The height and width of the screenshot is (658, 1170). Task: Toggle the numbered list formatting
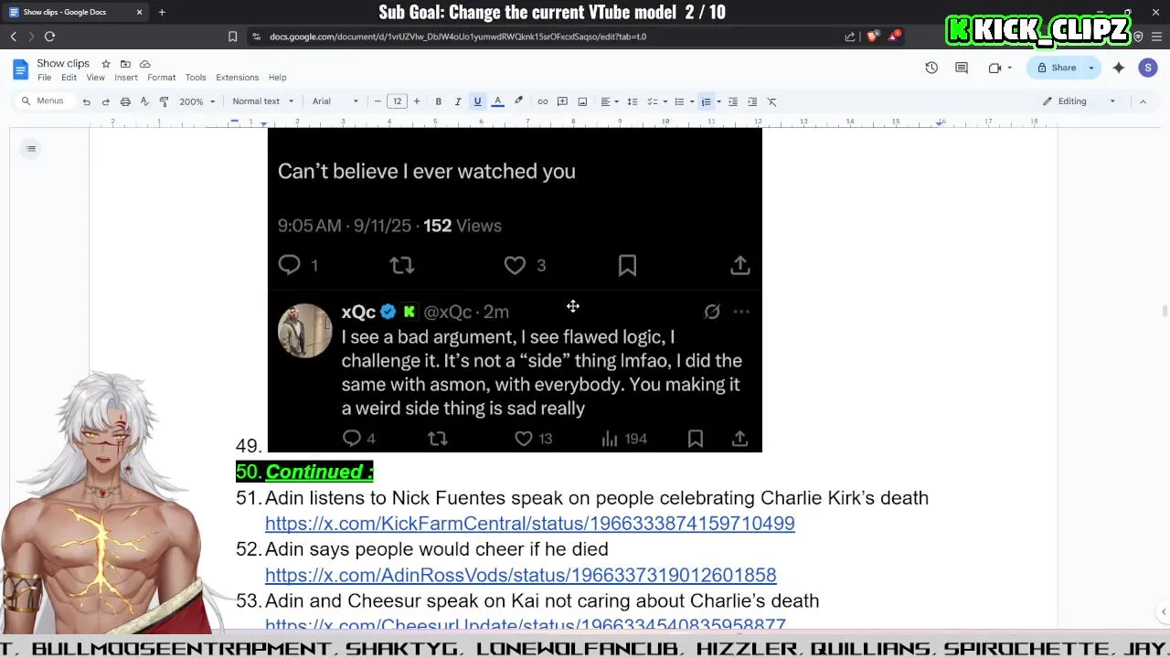pyautogui.click(x=706, y=101)
